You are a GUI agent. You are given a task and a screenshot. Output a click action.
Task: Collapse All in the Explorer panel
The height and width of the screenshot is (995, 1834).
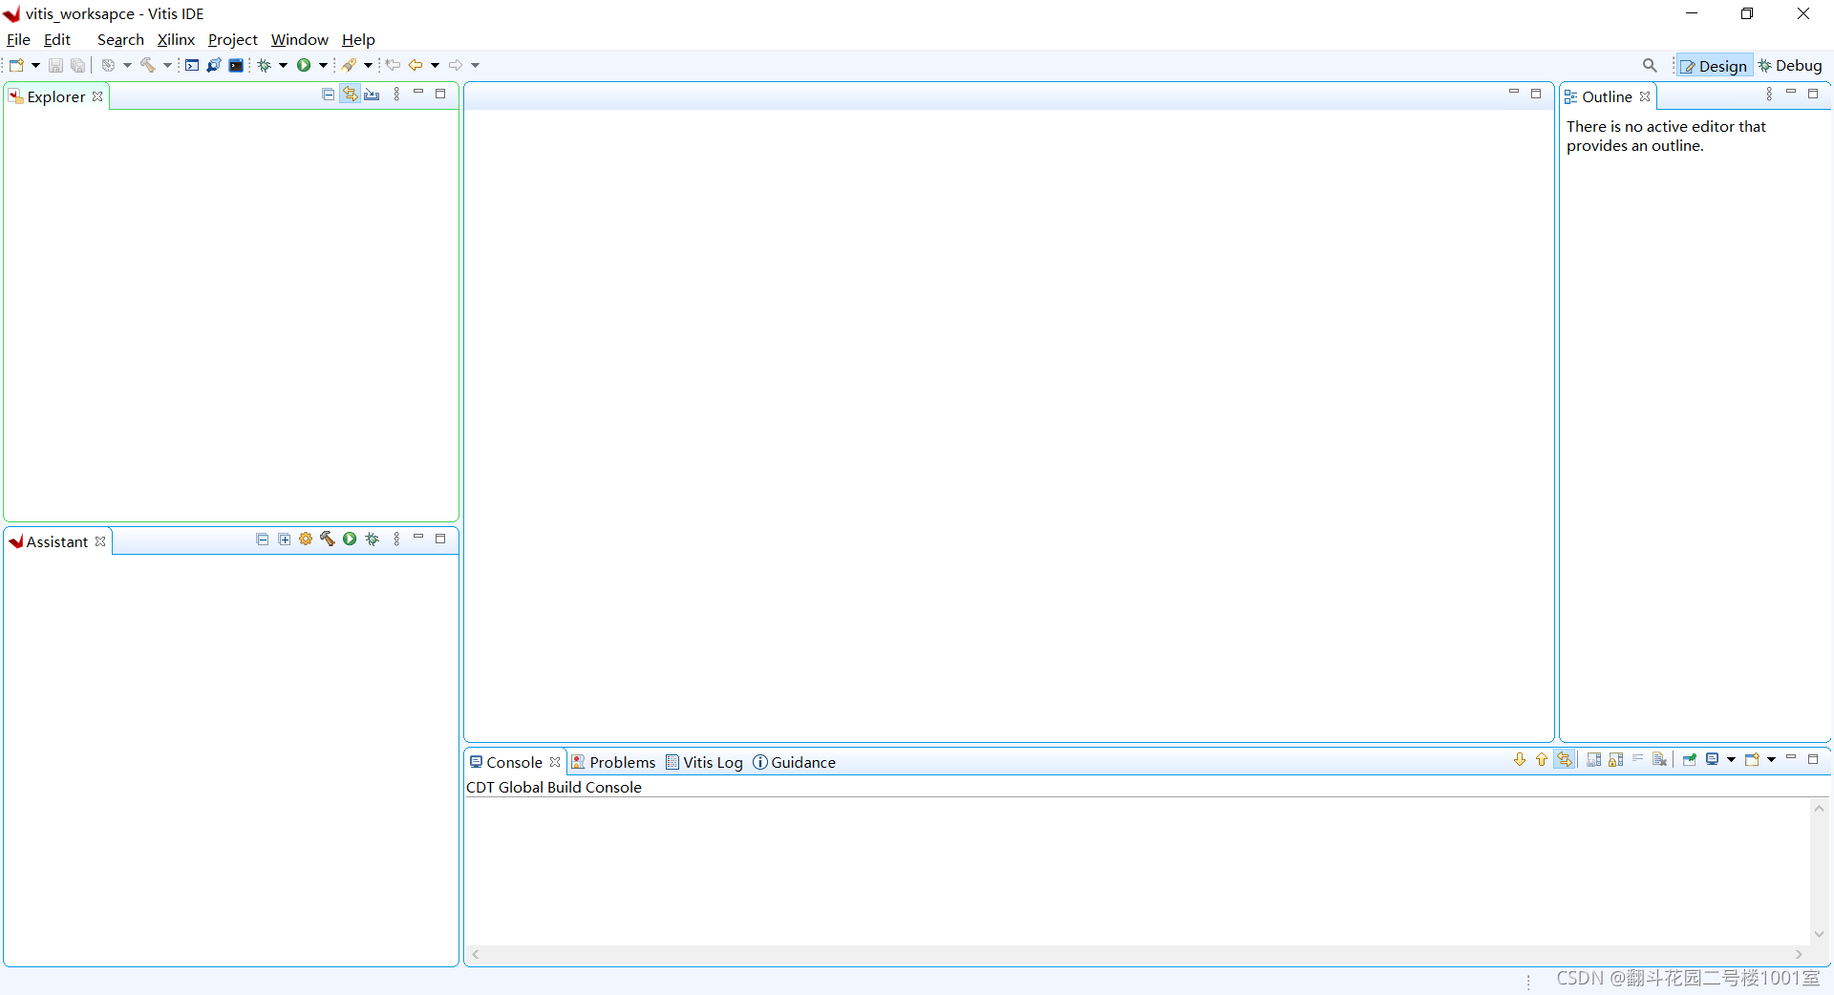click(x=329, y=94)
